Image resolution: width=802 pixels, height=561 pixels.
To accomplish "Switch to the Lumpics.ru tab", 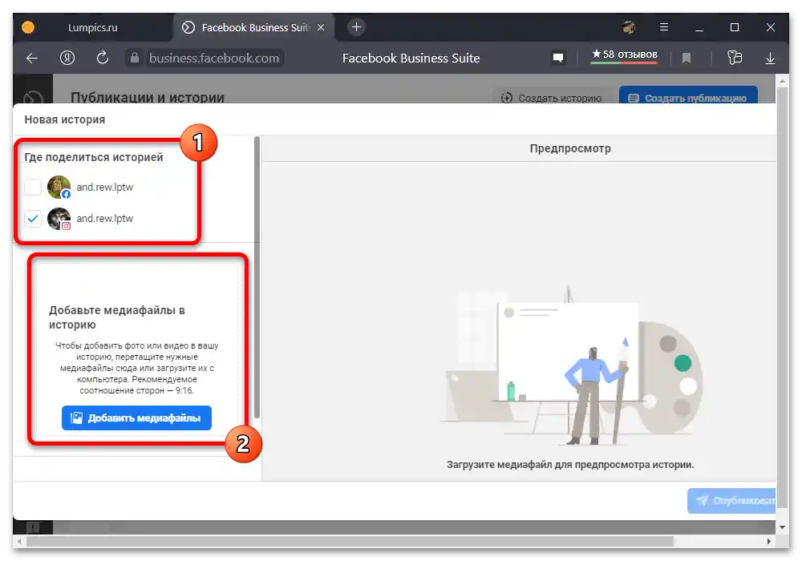I will [x=93, y=27].
